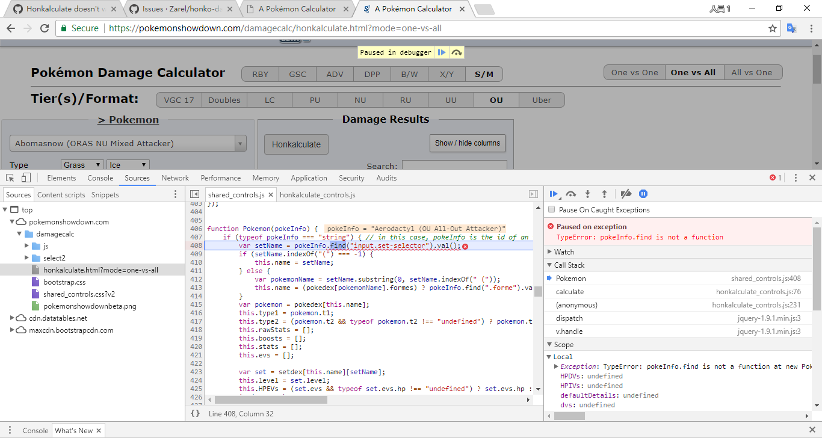Hide the file navigator pane

194,194
